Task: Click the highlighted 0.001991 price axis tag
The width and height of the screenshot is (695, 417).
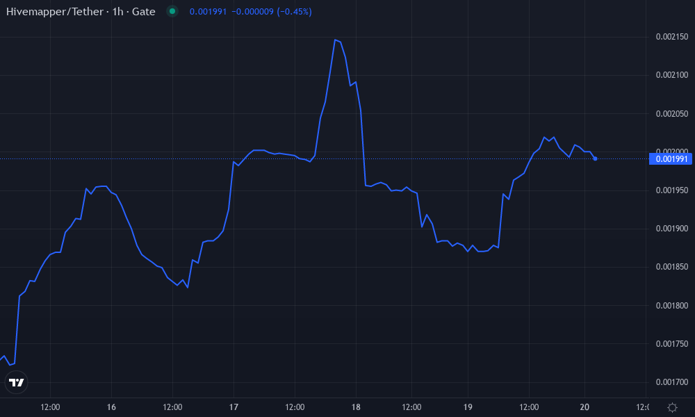Action: pos(671,159)
